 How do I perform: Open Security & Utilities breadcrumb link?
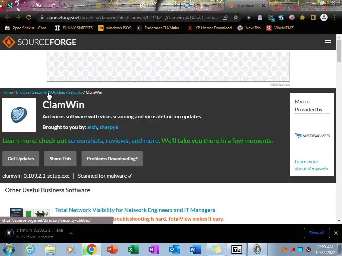pos(49,92)
